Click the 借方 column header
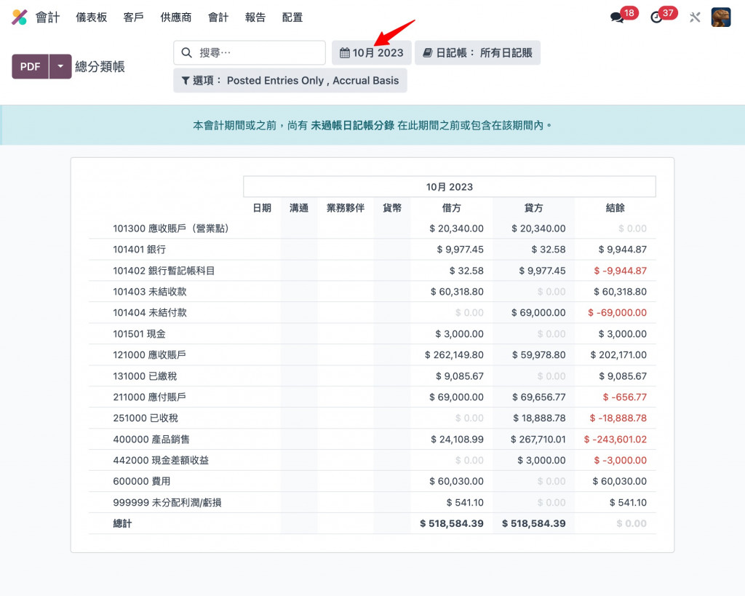This screenshot has width=745, height=596. (x=451, y=208)
